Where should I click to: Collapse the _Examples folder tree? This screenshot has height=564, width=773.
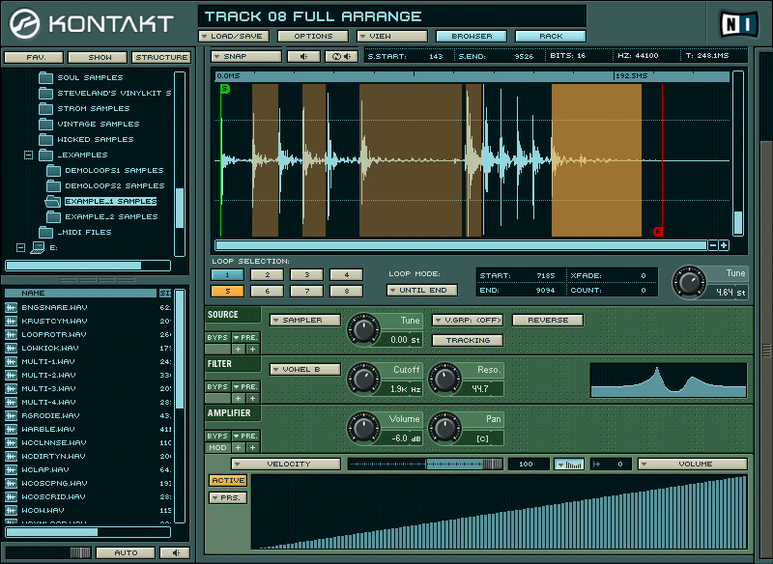tap(28, 155)
